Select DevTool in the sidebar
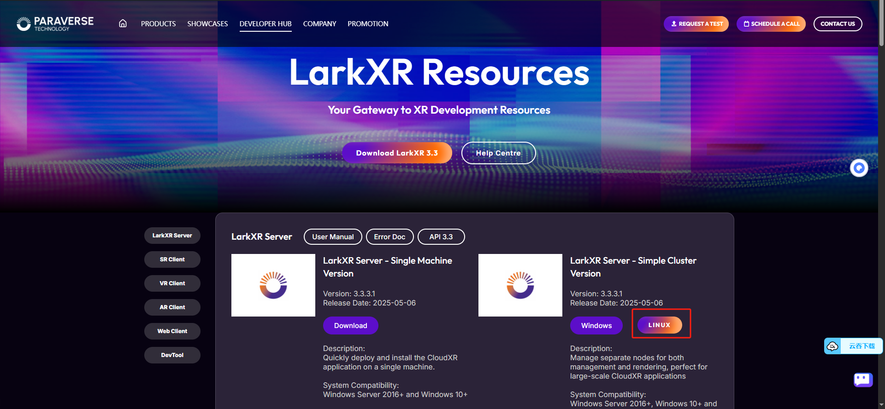The image size is (885, 409). (172, 355)
